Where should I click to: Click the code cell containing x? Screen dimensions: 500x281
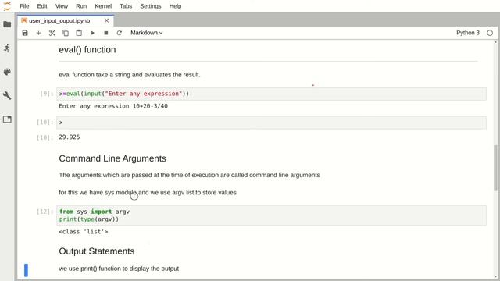(x=271, y=123)
